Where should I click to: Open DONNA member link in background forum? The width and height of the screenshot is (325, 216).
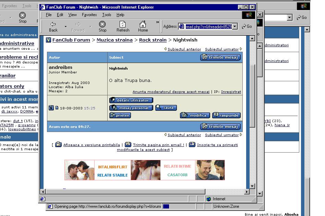tap(27, 111)
